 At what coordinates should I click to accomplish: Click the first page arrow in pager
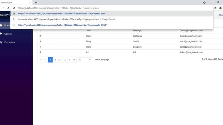(41, 60)
